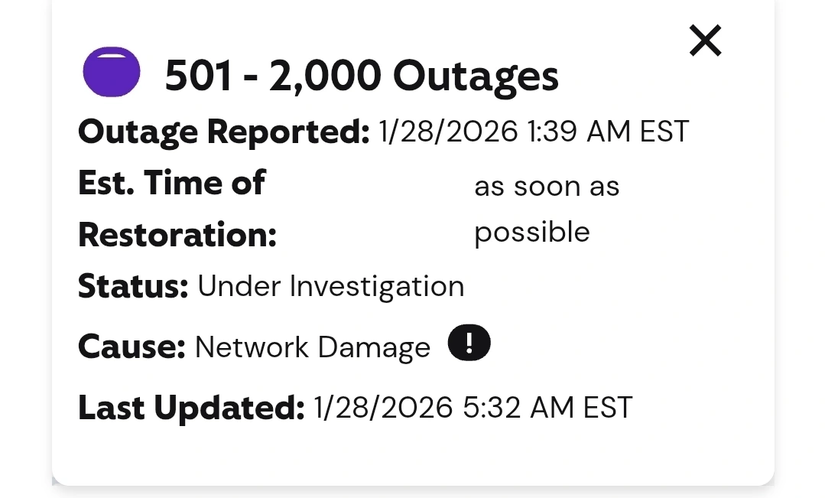Click the "Under Investigation" status value

331,286
